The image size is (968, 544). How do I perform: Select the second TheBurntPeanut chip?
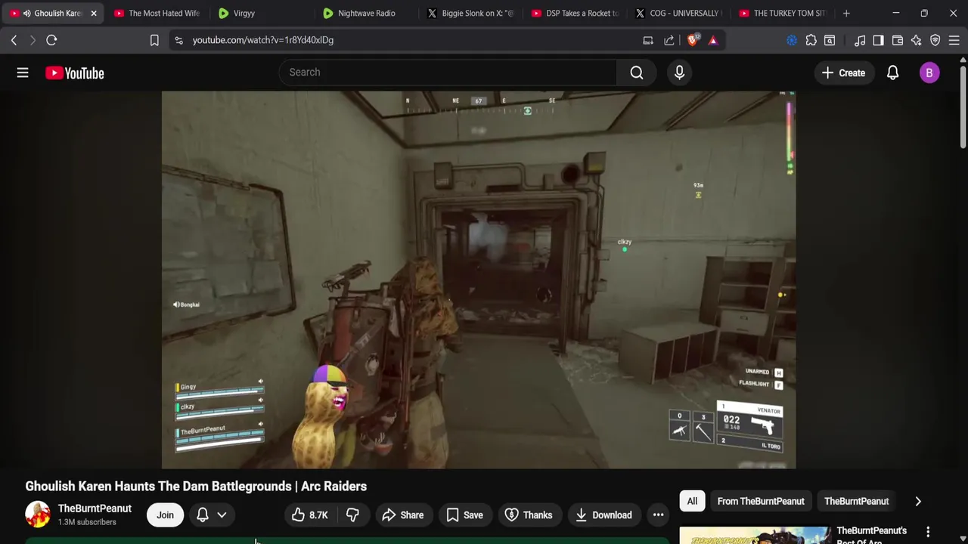(x=857, y=502)
